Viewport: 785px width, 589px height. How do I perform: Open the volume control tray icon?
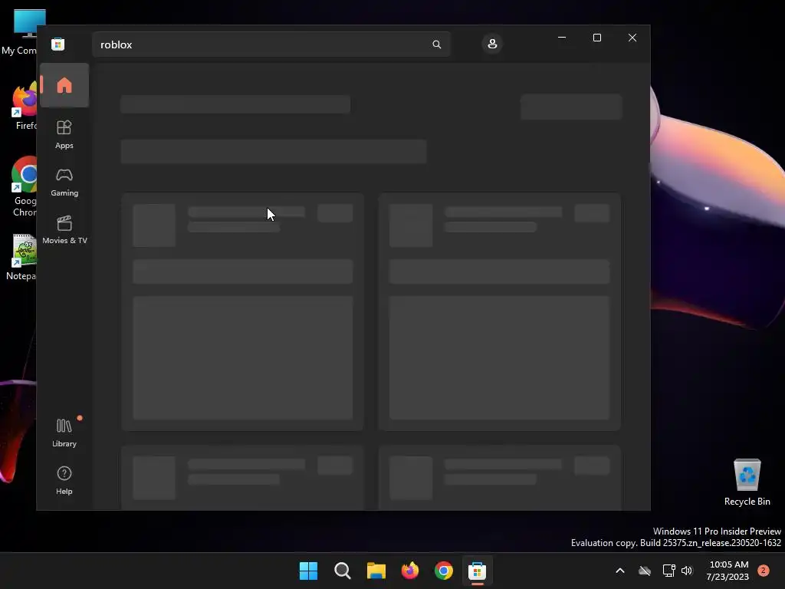pyautogui.click(x=687, y=571)
